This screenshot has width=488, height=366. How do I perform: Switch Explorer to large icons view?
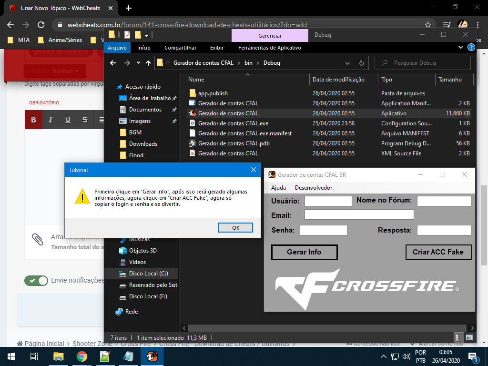(x=469, y=337)
